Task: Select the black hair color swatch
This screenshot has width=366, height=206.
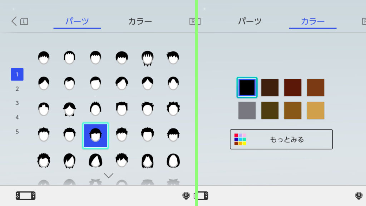Action: 247,87
